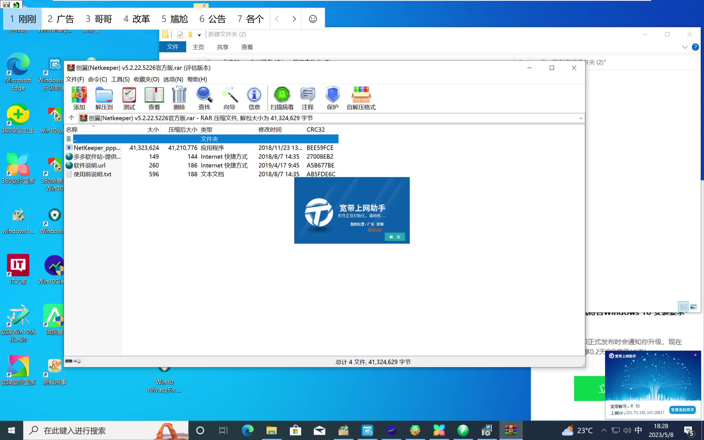704x440 pixels.
Task: Open the Find (查找) magnifier tool
Action: click(x=204, y=98)
